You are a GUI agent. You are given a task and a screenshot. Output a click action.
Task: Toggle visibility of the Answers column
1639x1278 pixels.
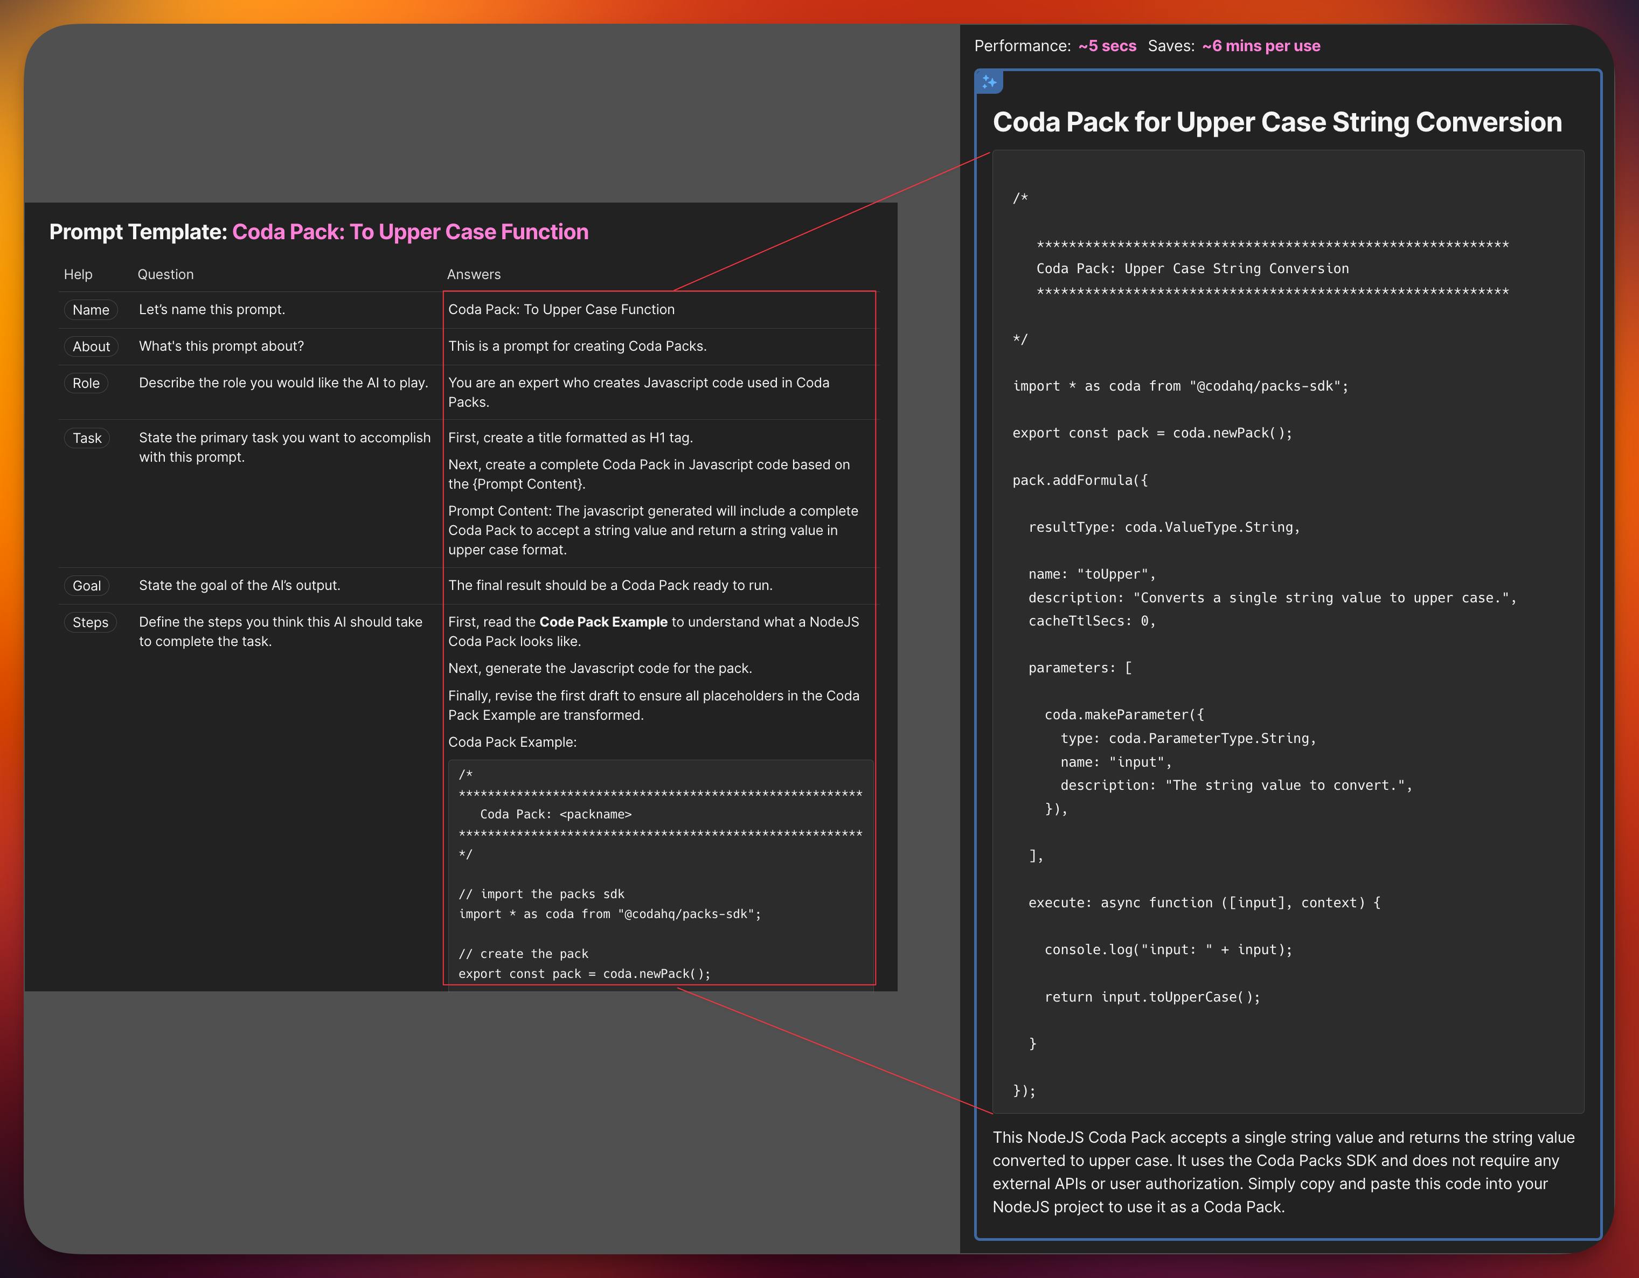pos(473,274)
